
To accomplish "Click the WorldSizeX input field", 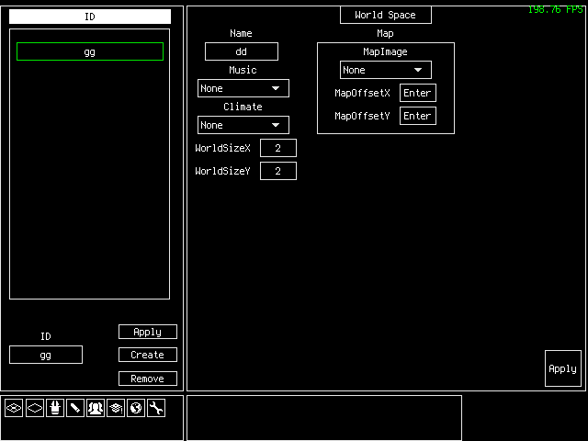I will tap(277, 148).
